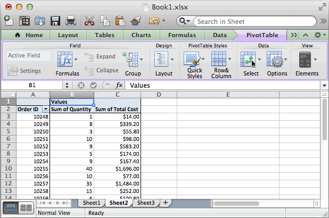The height and width of the screenshot is (218, 329).
Task: Expand the formula bar arrow
Action: [324, 86]
